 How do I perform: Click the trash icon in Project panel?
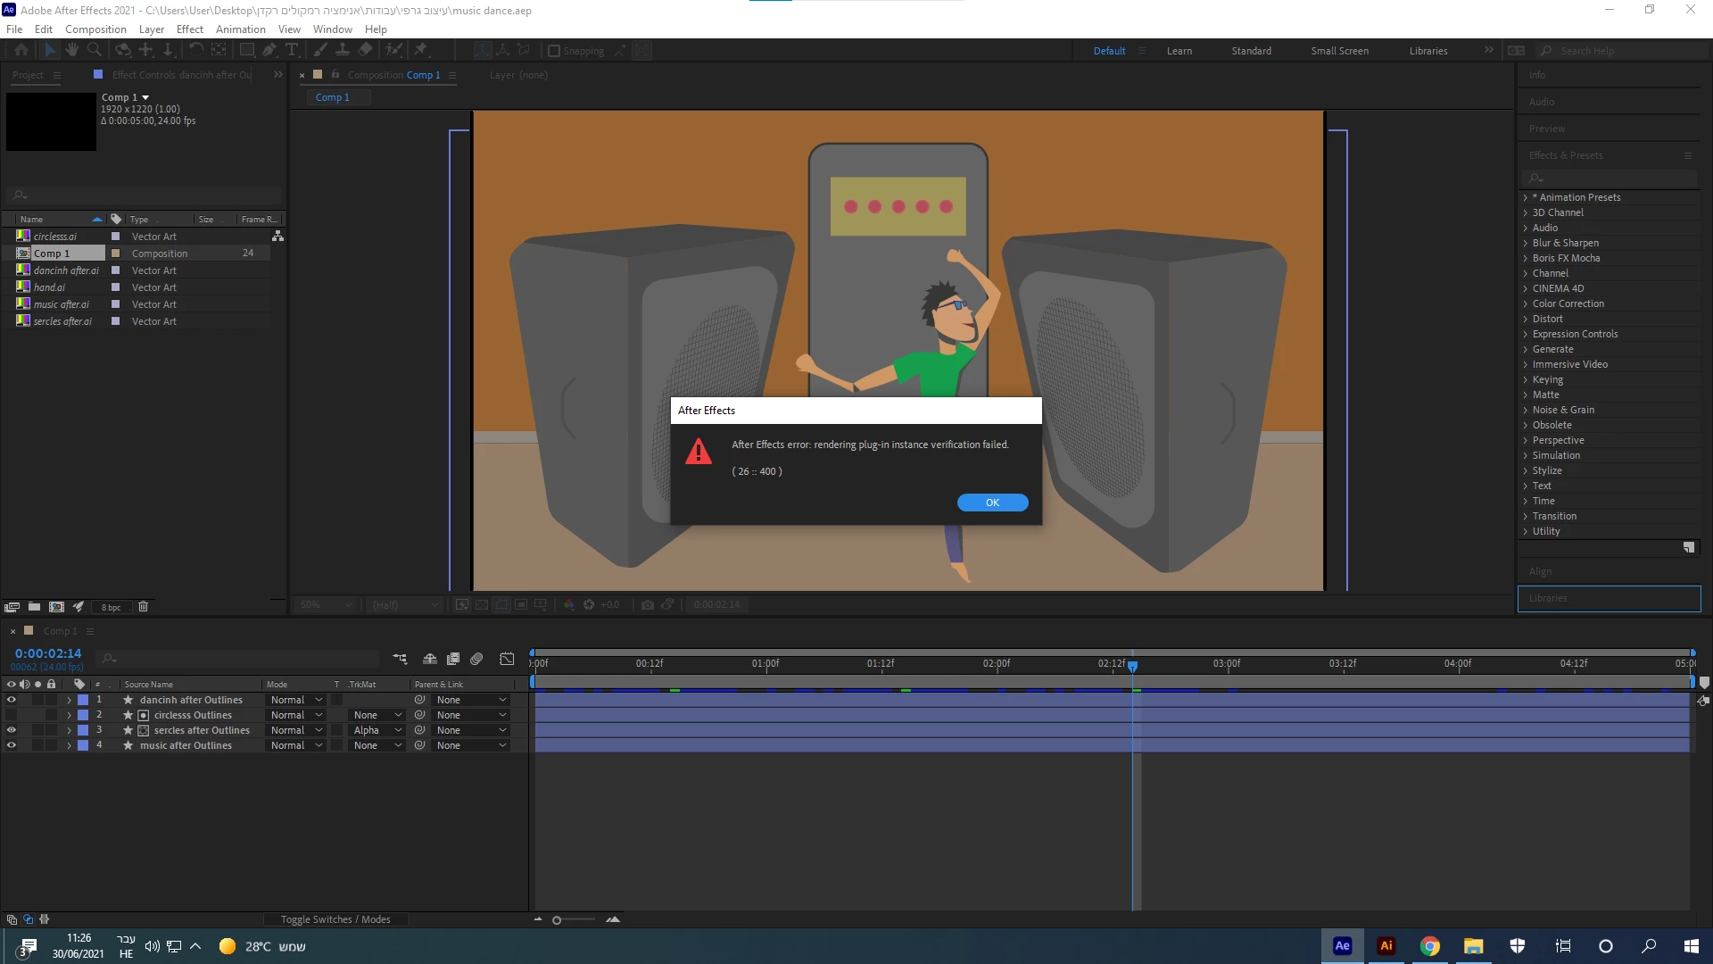click(x=143, y=607)
